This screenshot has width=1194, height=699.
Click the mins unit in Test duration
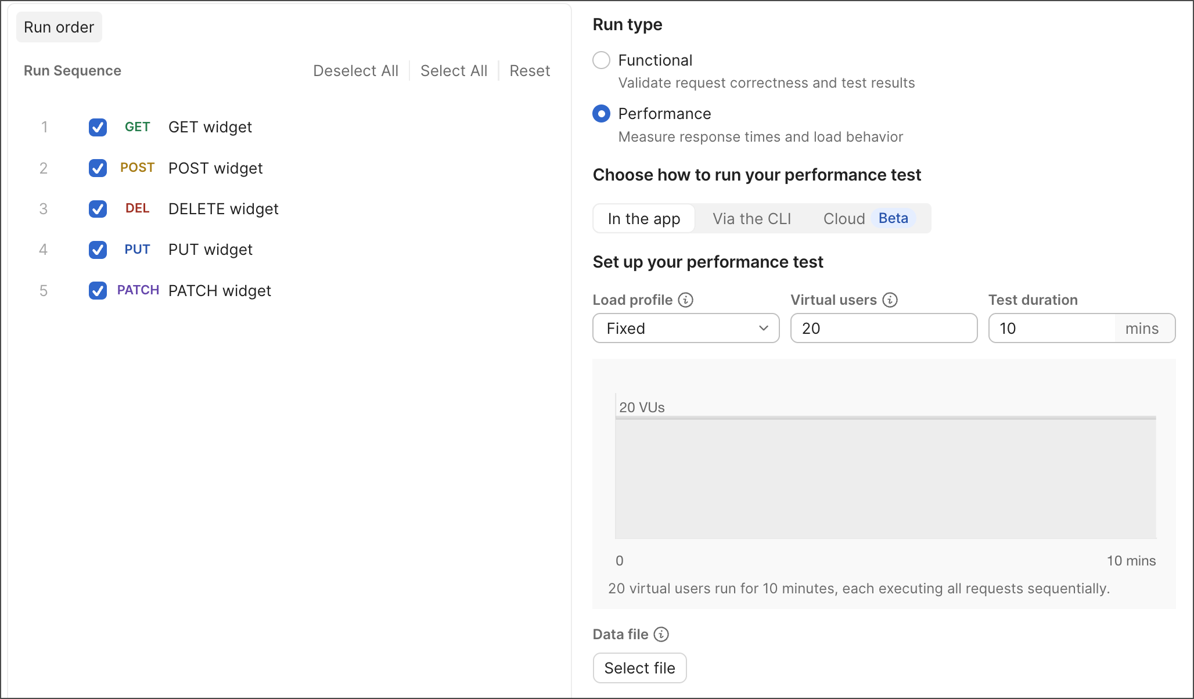coord(1142,329)
